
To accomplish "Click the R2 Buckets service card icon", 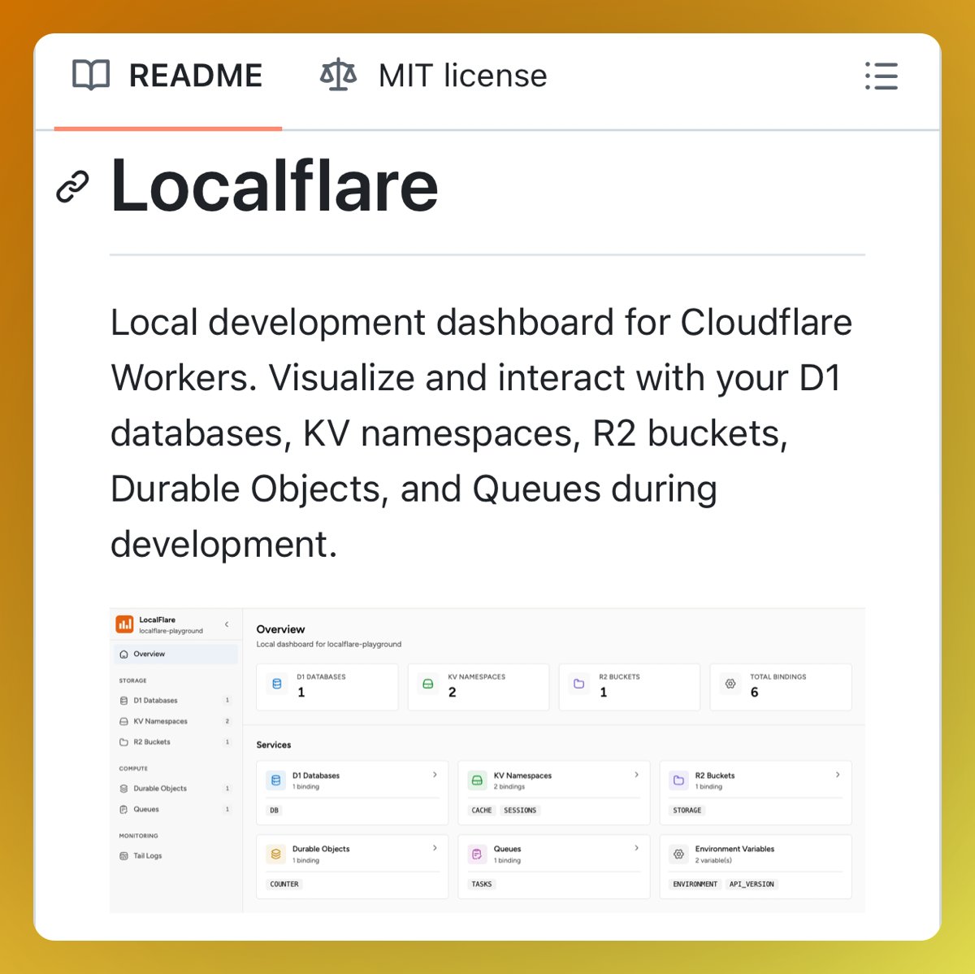I will pyautogui.click(x=679, y=780).
